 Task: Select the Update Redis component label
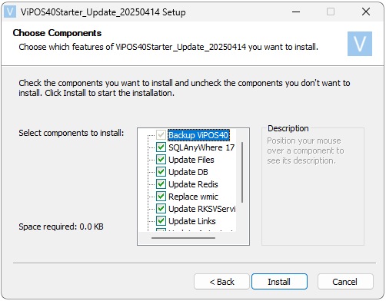click(193, 184)
